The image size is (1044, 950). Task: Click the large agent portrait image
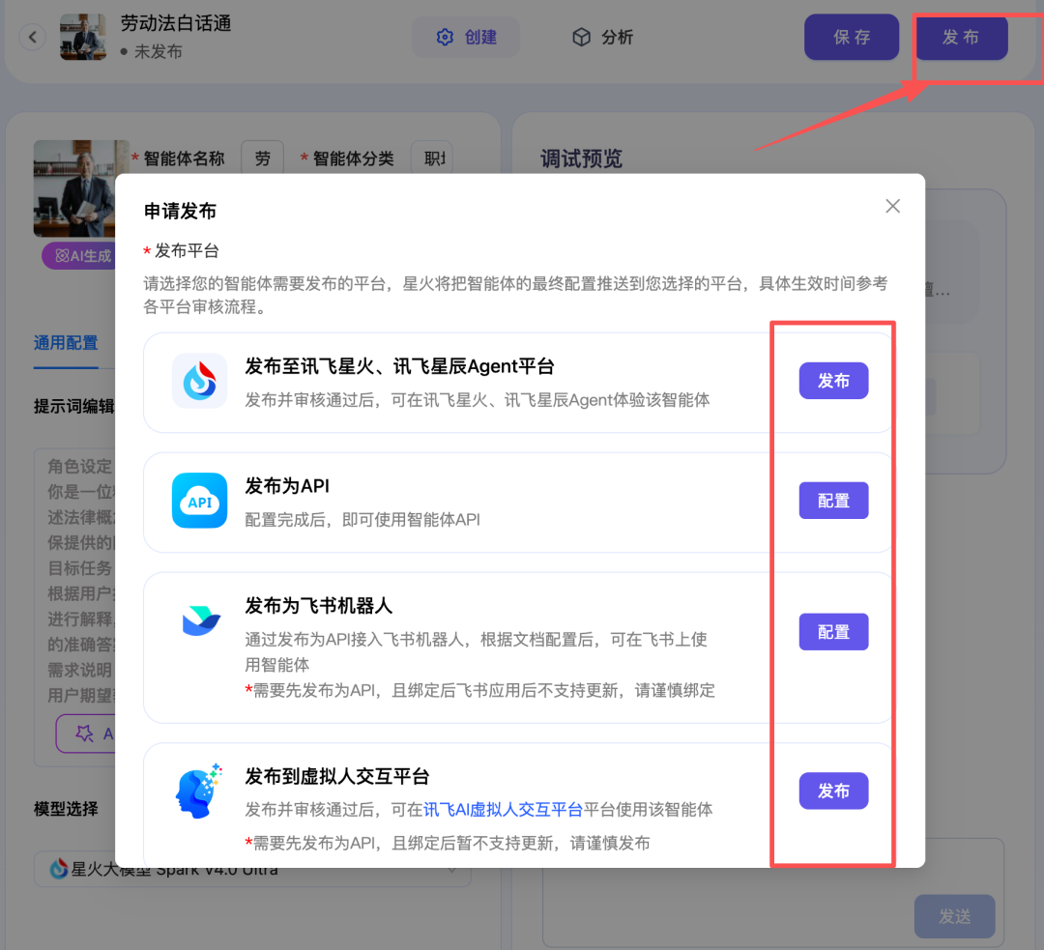click(74, 188)
